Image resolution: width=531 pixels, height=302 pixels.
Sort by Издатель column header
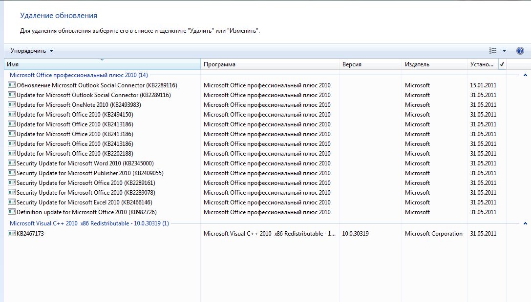[x=434, y=64]
